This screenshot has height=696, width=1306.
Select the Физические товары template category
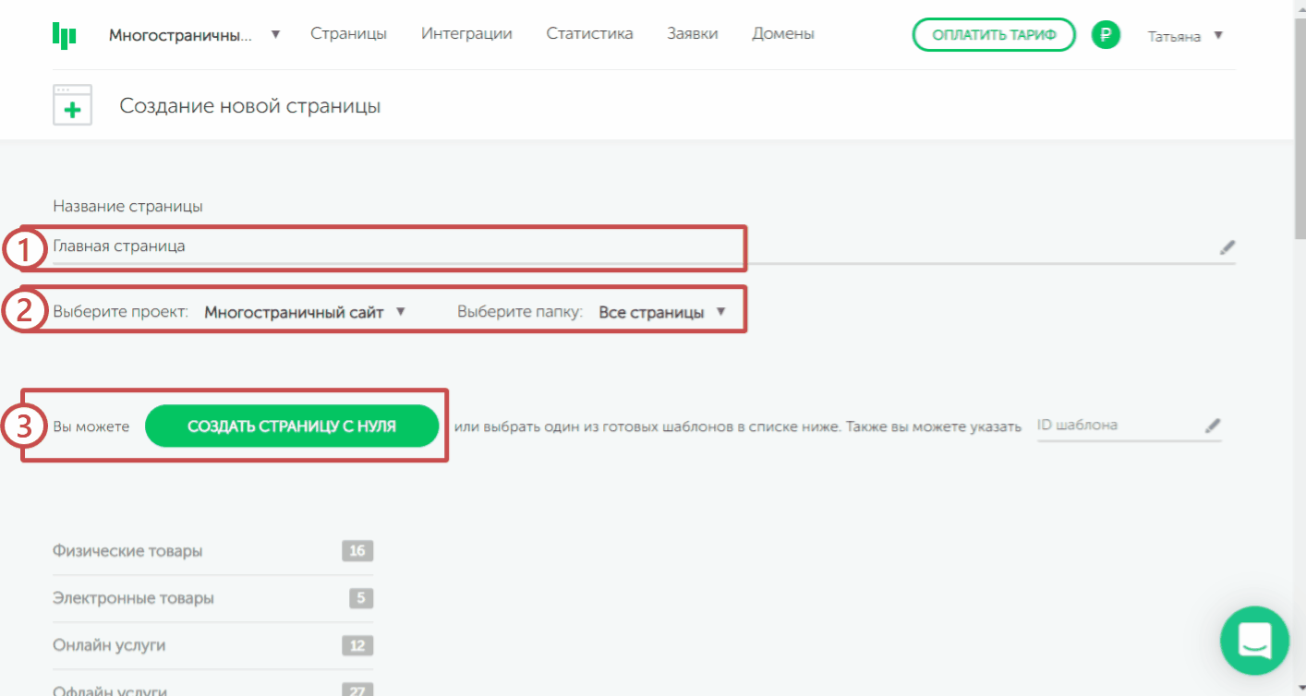click(127, 551)
